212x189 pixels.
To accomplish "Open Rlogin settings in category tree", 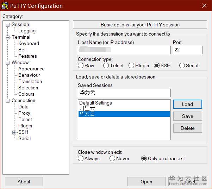I will pos(25,126).
